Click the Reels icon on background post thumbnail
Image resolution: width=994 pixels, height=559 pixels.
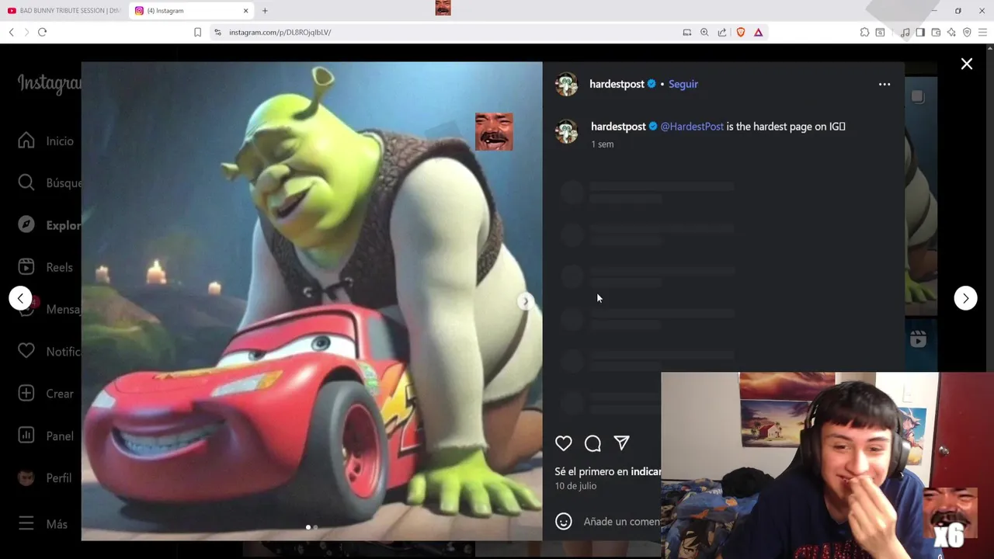pyautogui.click(x=918, y=339)
